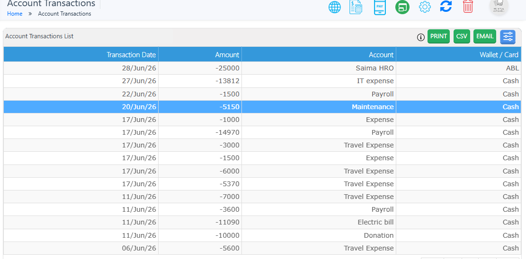526x259 pixels.
Task: Select the -5150 amount cell
Action: tap(200, 107)
